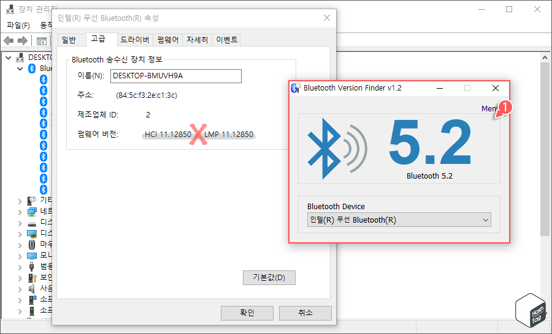552x334 pixels.
Task: Expand the 네트 network category
Action: [x=20, y=212]
